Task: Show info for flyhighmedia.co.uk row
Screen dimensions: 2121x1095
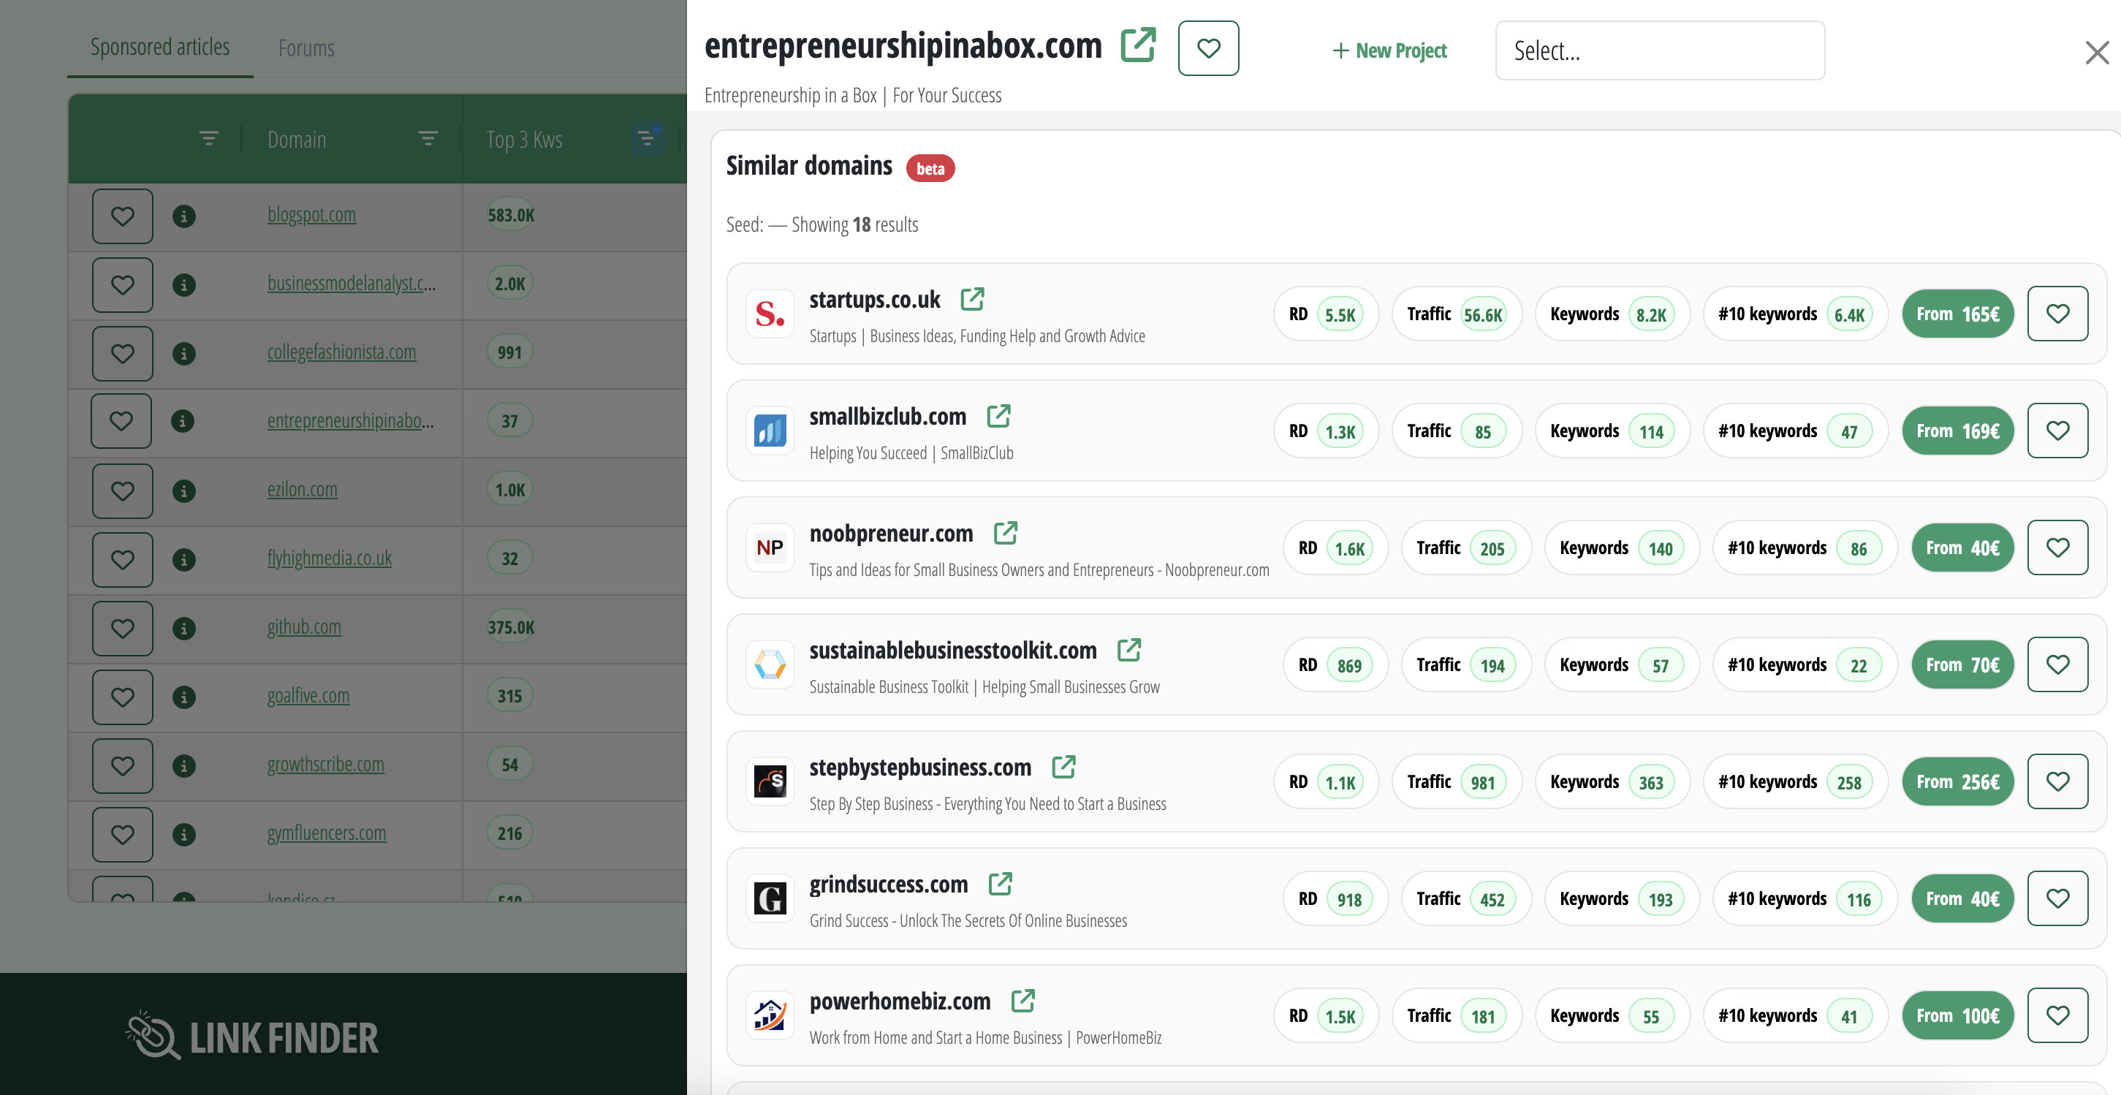Action: [x=183, y=560]
